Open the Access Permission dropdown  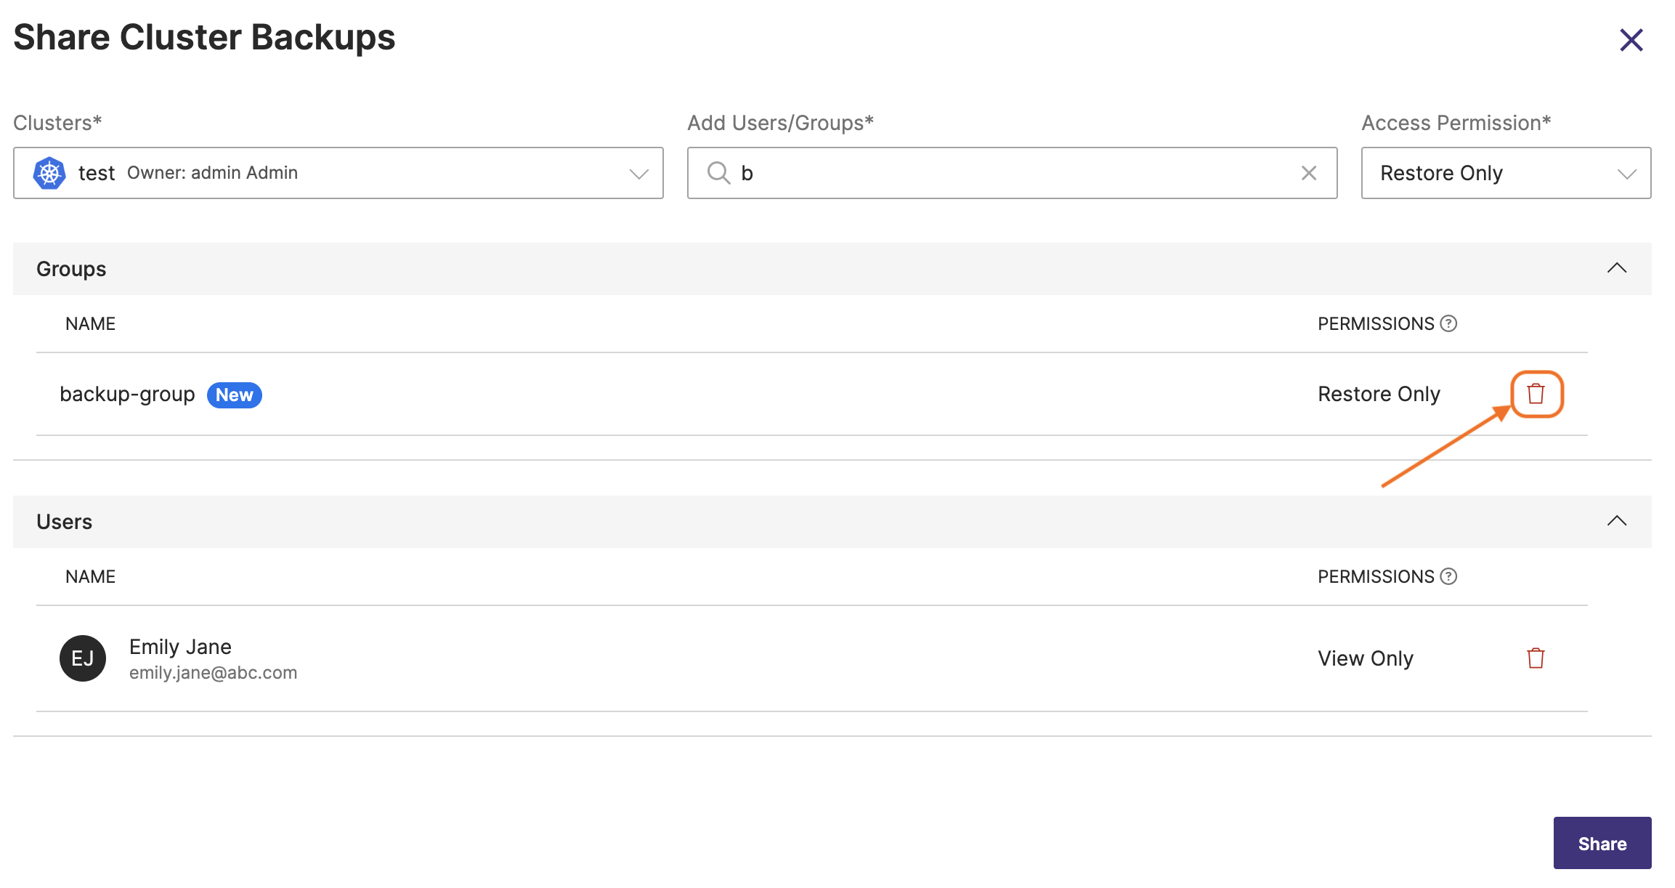click(x=1505, y=173)
